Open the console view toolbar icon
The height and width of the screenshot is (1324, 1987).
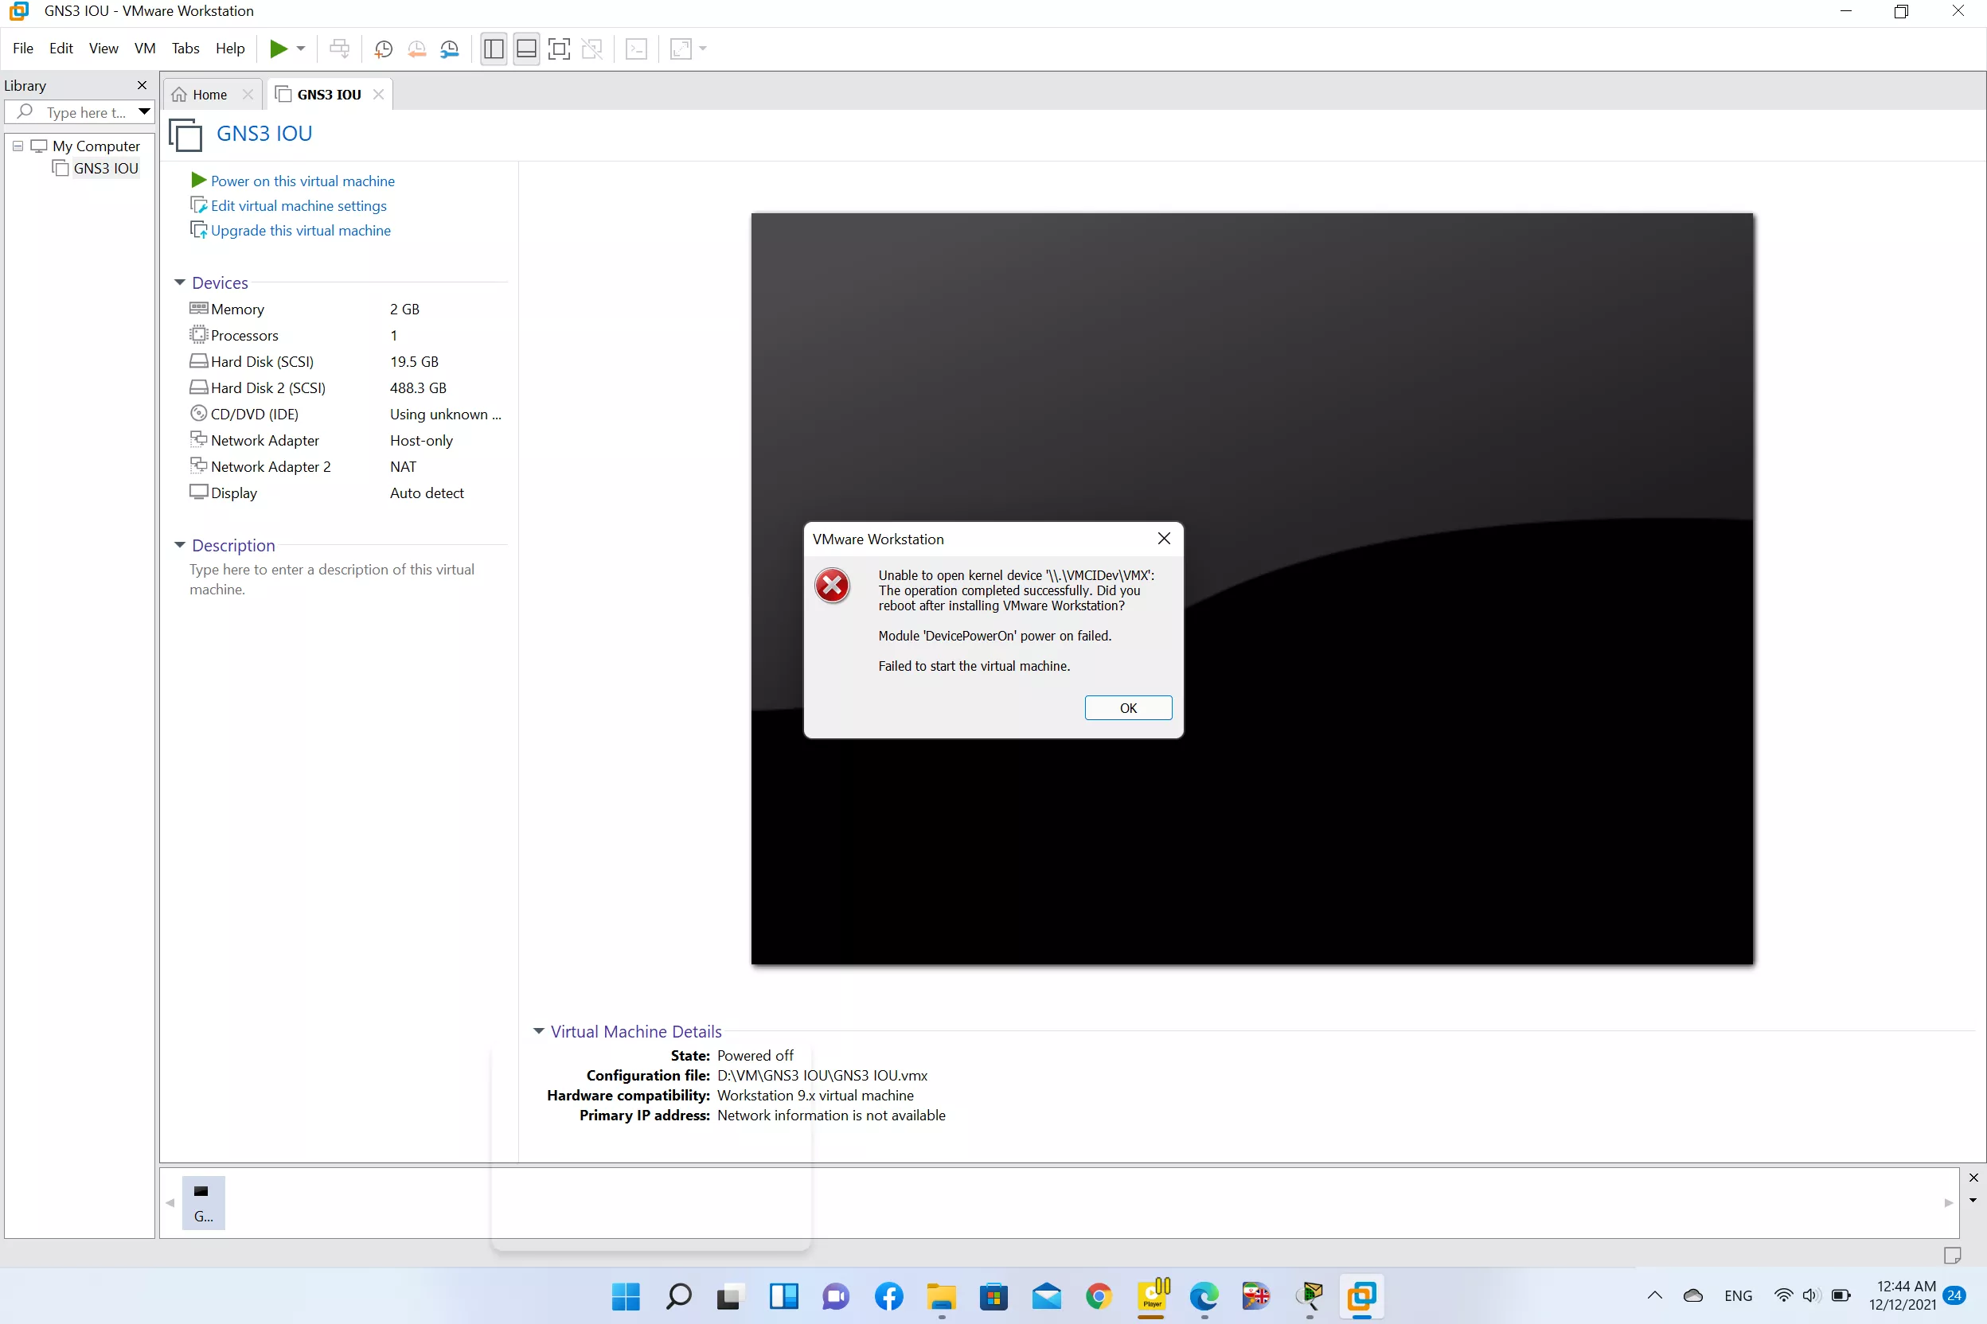[x=637, y=48]
